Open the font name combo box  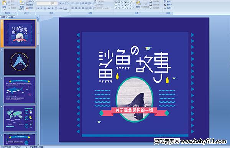pos(44,3)
